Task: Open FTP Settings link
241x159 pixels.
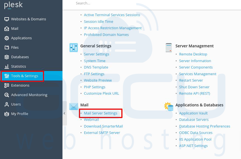Action: tap(94, 74)
